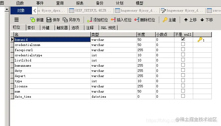Check Not Null for humanname
This screenshot has height=126, width=221.
[x=183, y=65]
